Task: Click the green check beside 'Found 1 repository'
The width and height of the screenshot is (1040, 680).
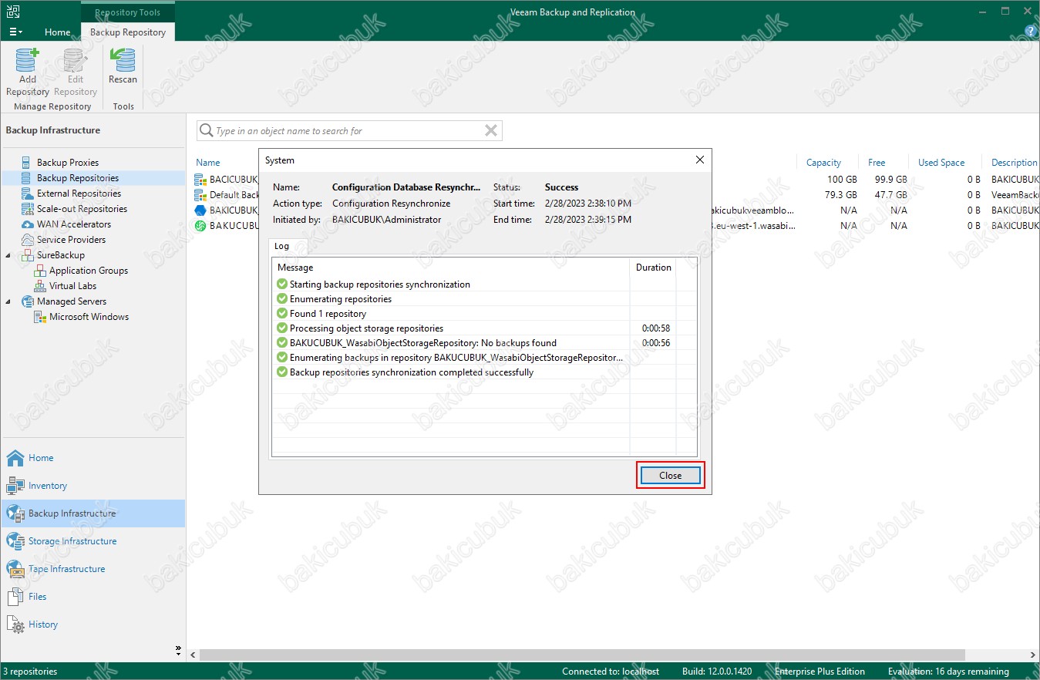Action: pos(282,314)
